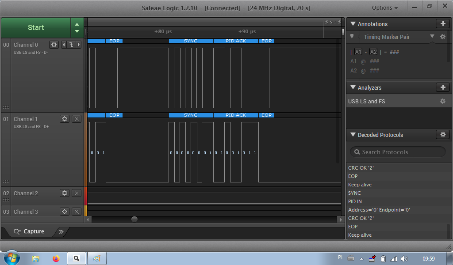Screen dimensions: 453x265
Task: Click PID ACK label on Channel 1
Action: (236, 115)
